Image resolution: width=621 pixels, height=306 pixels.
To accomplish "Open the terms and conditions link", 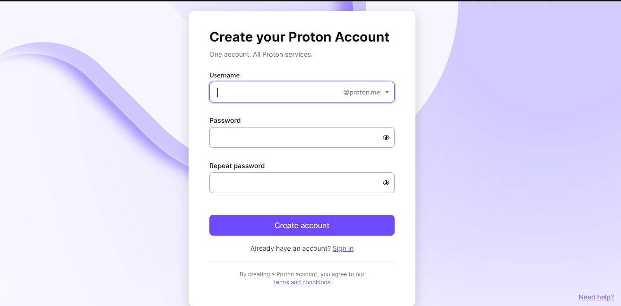I will 302,282.
